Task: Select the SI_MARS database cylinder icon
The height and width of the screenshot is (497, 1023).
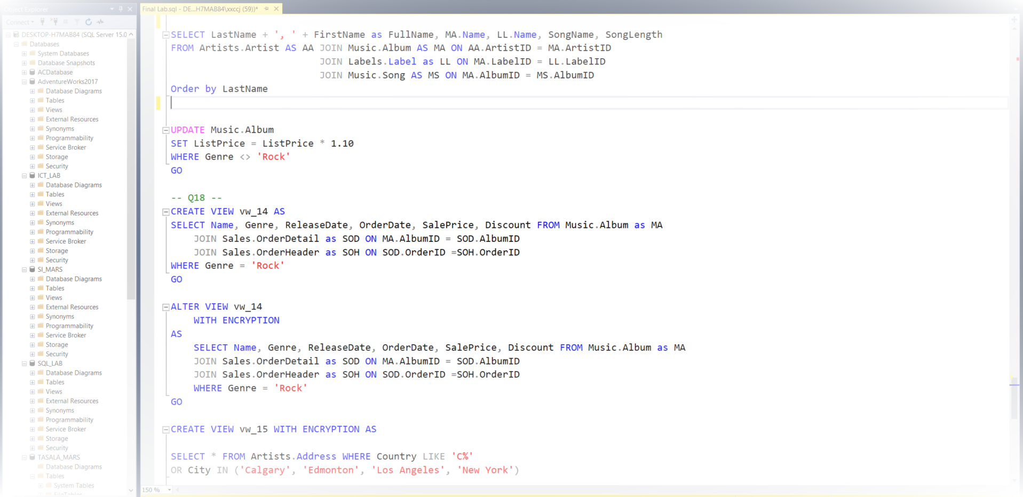Action: click(32, 270)
